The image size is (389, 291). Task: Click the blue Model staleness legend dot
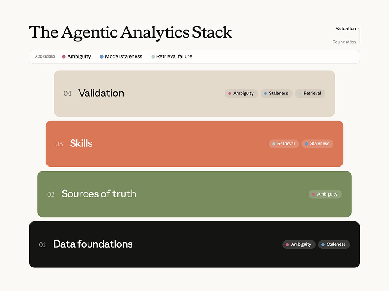(101, 57)
